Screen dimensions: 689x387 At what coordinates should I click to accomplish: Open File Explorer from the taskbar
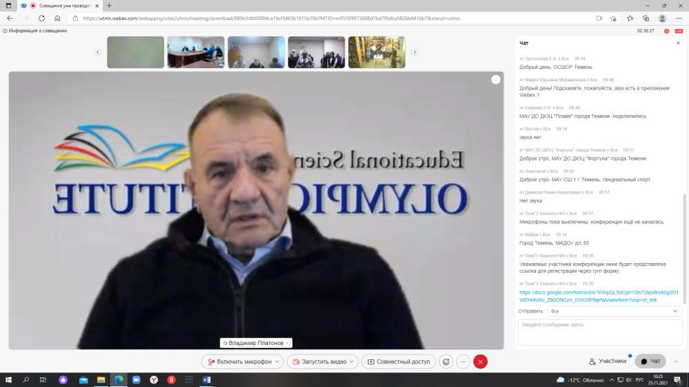[101, 380]
